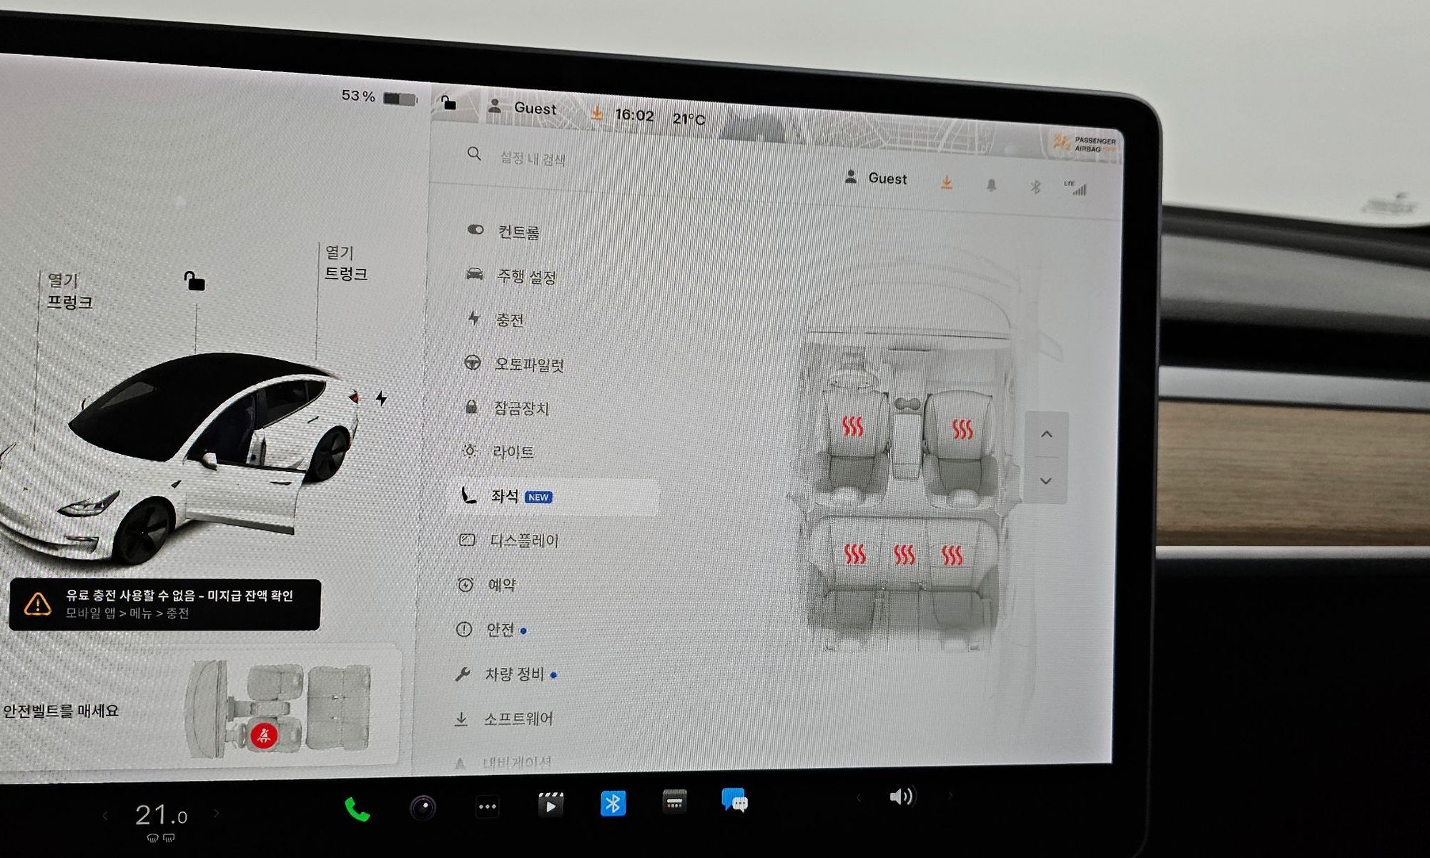
Task: Tap the Guest profile in settings header
Action: click(876, 178)
